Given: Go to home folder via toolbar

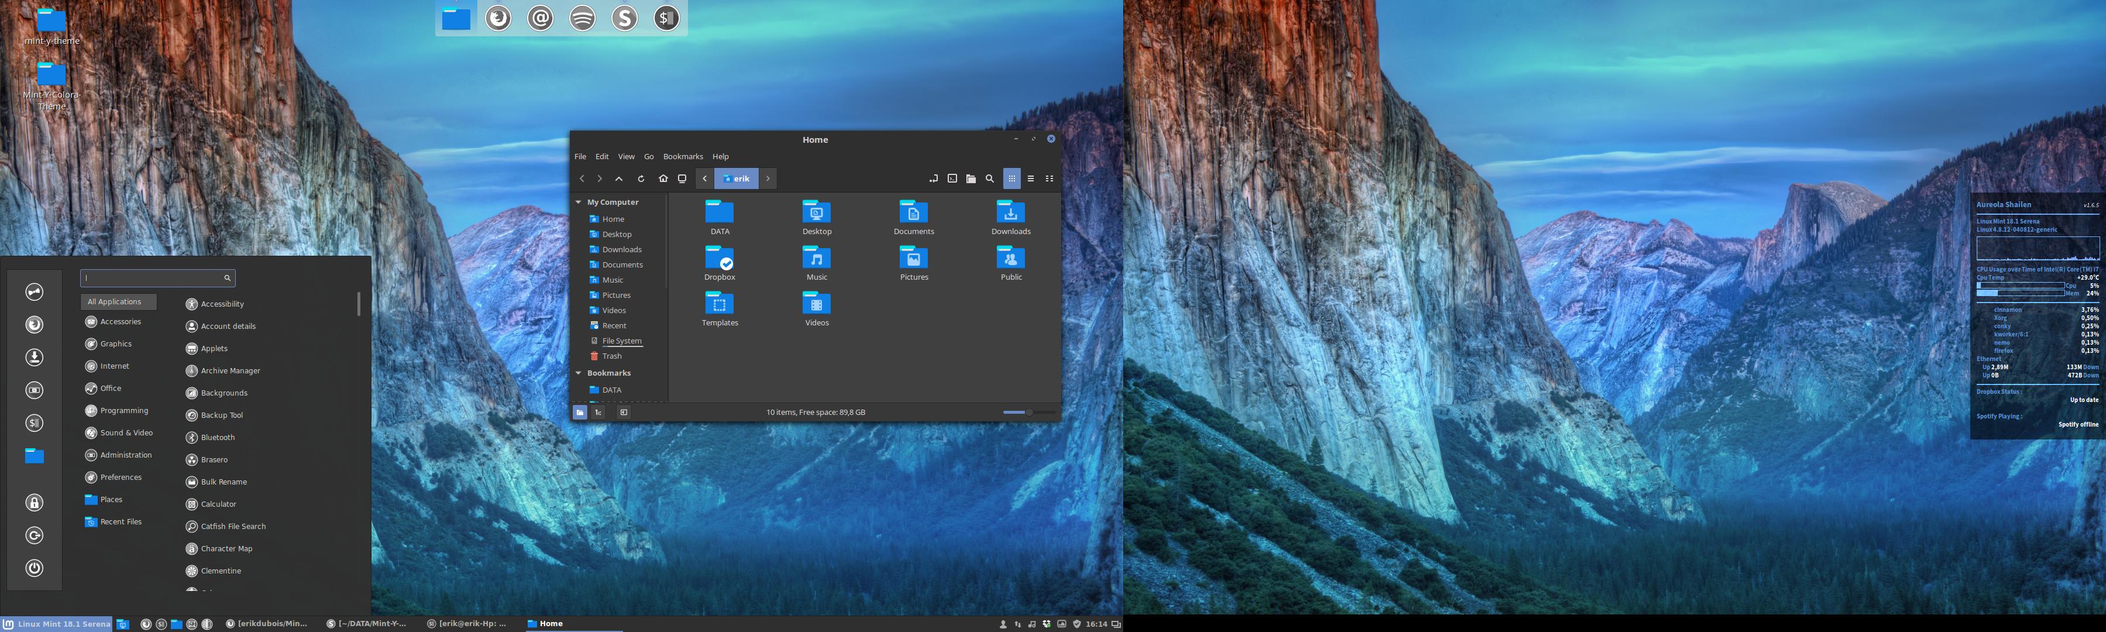Looking at the screenshot, I should point(663,178).
